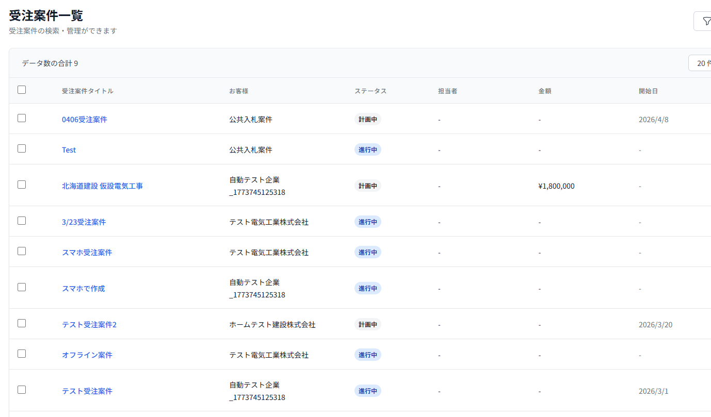The height and width of the screenshot is (417, 711).
Task: Click the 進行中 badge in オフライン案件 row
Action: (367, 355)
